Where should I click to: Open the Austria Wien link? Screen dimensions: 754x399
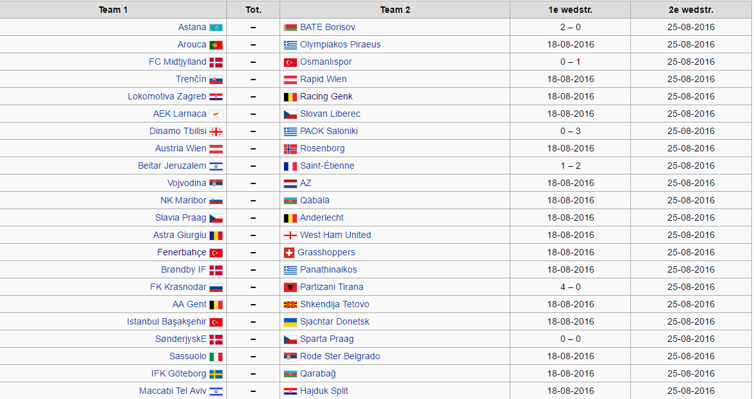180,149
